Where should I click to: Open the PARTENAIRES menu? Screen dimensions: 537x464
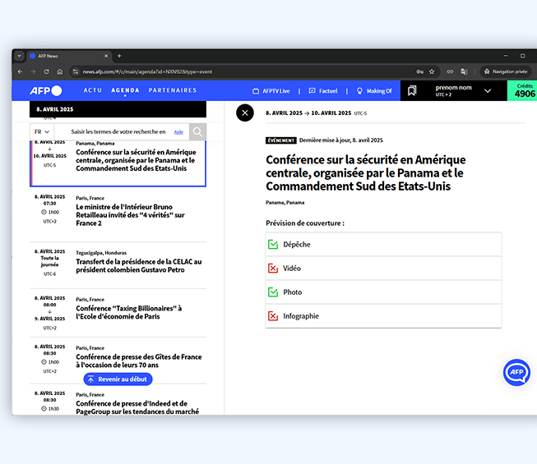[173, 90]
